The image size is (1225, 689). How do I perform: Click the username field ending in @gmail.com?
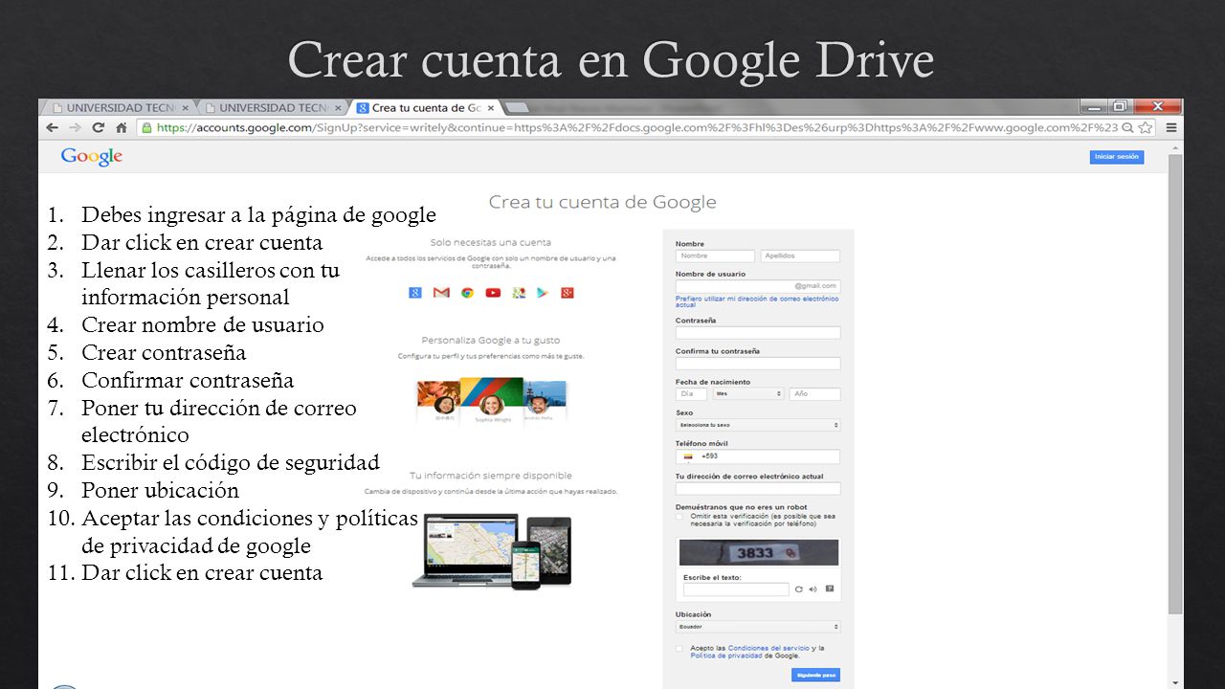point(758,286)
